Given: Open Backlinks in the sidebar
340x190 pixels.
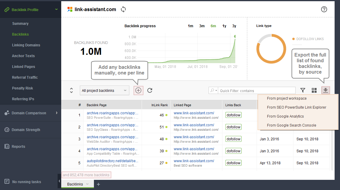Looking at the screenshot, I should (x=20, y=34).
